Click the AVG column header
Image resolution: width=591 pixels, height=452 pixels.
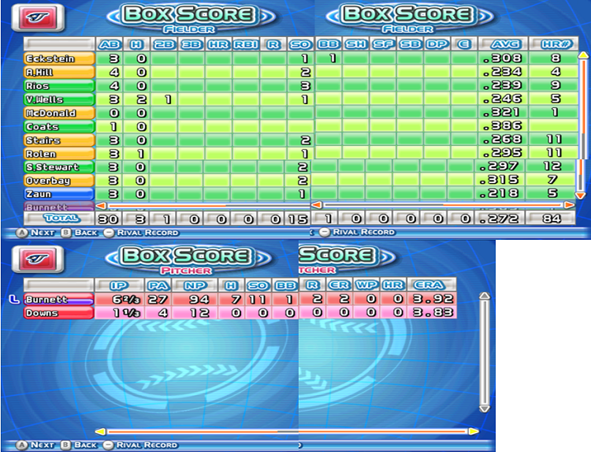504,44
